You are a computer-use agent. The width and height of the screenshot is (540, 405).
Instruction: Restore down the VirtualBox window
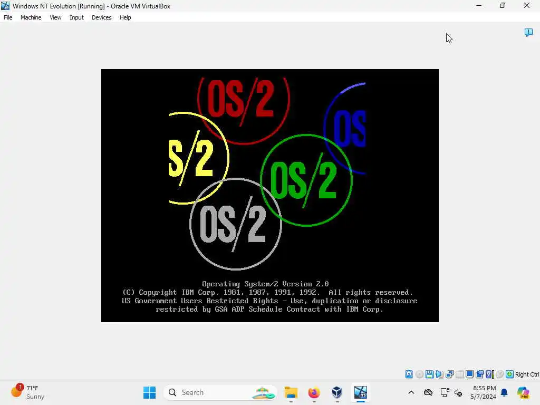[x=503, y=6]
